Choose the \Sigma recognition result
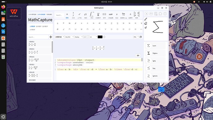 pos(155,53)
